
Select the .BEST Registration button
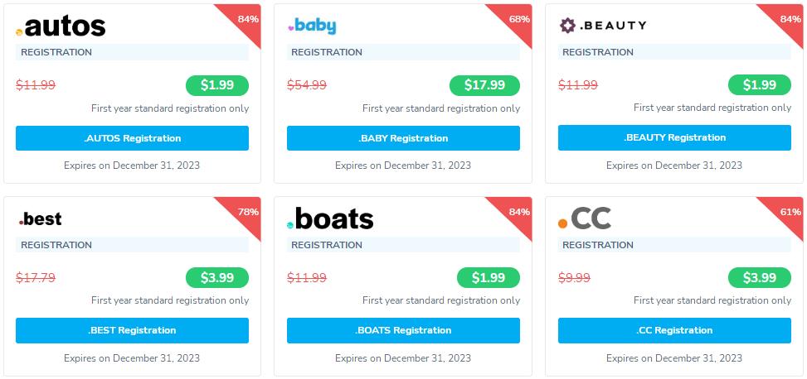(132, 330)
